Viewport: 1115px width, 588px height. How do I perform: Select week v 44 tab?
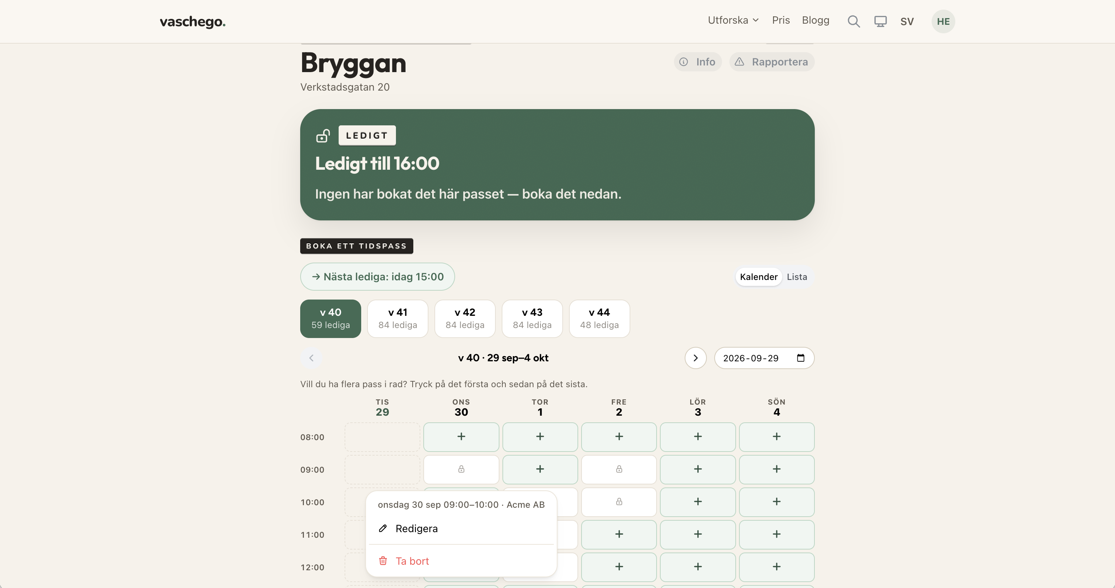coord(600,319)
